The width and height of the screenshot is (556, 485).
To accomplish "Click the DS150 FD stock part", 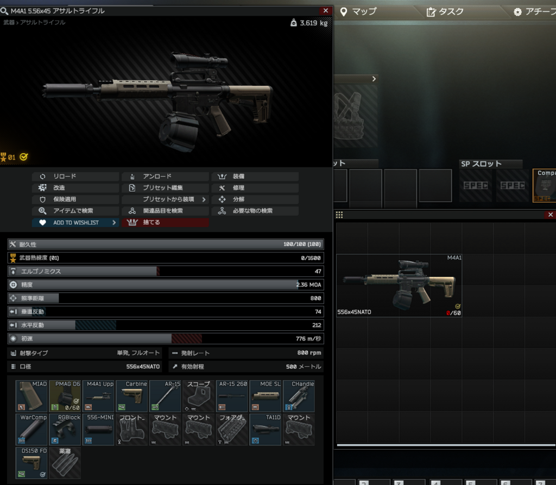I will 31,463.
